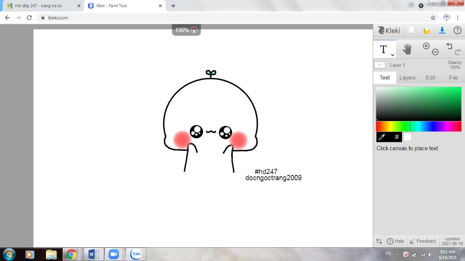465x261 pixels.
Task: Pick a shade in the green color field
Action: [x=419, y=104]
